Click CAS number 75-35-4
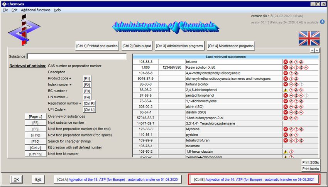The width and height of the screenshot is (328, 187). (145, 101)
